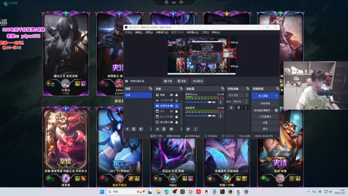This screenshot has width=348, height=196.
Task: Click 退出 exit button
Action: pos(265,129)
